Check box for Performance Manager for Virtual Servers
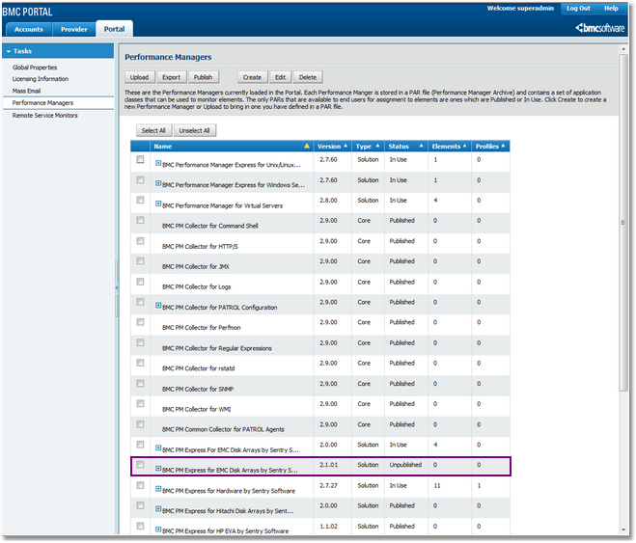 coord(140,200)
